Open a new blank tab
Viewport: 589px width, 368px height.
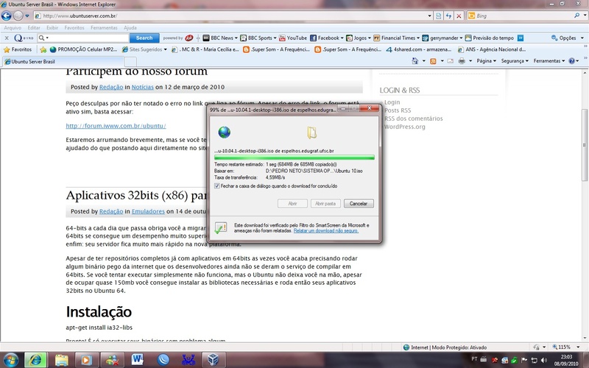click(x=130, y=62)
